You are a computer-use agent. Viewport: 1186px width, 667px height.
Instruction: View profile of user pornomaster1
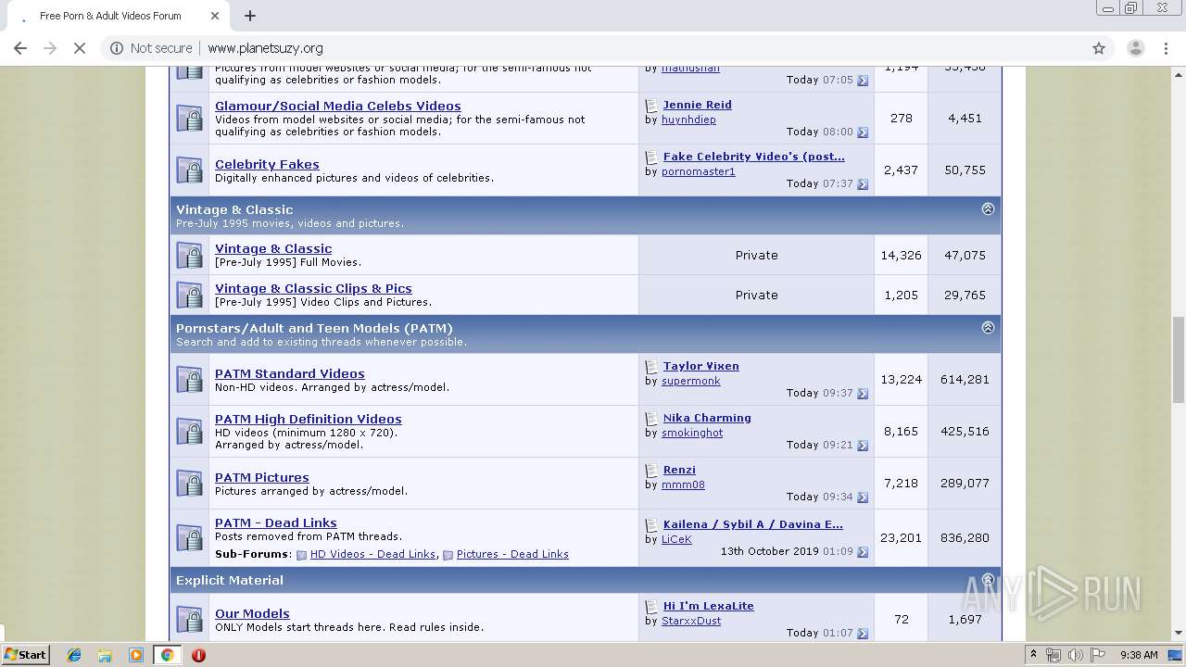click(x=699, y=171)
